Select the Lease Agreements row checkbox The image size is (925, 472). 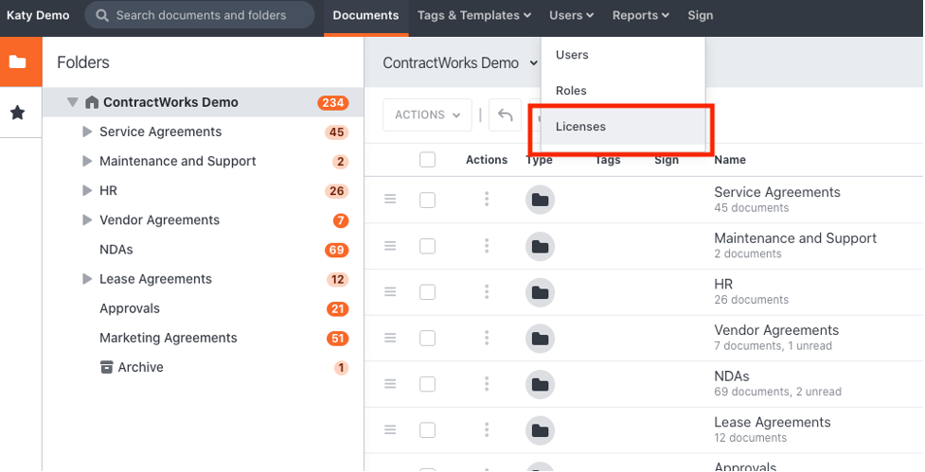click(427, 429)
